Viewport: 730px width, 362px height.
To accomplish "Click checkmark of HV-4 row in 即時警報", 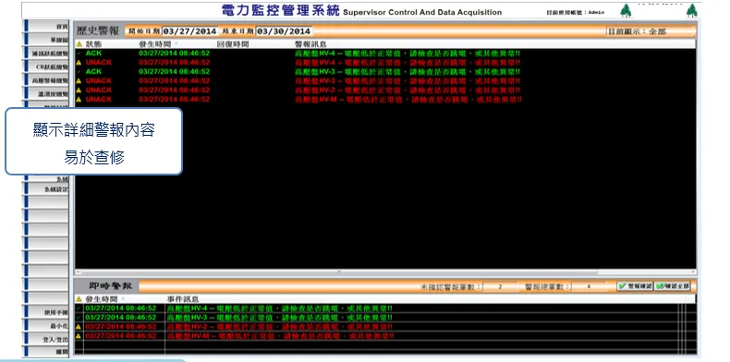I will pyautogui.click(x=79, y=308).
